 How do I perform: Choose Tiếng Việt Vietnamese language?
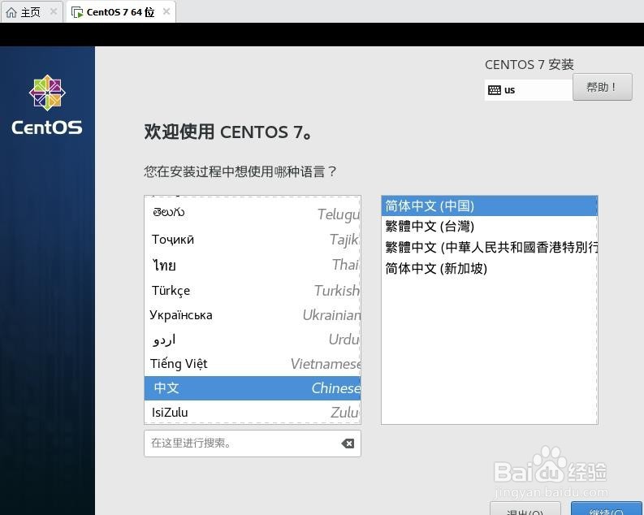(253, 363)
